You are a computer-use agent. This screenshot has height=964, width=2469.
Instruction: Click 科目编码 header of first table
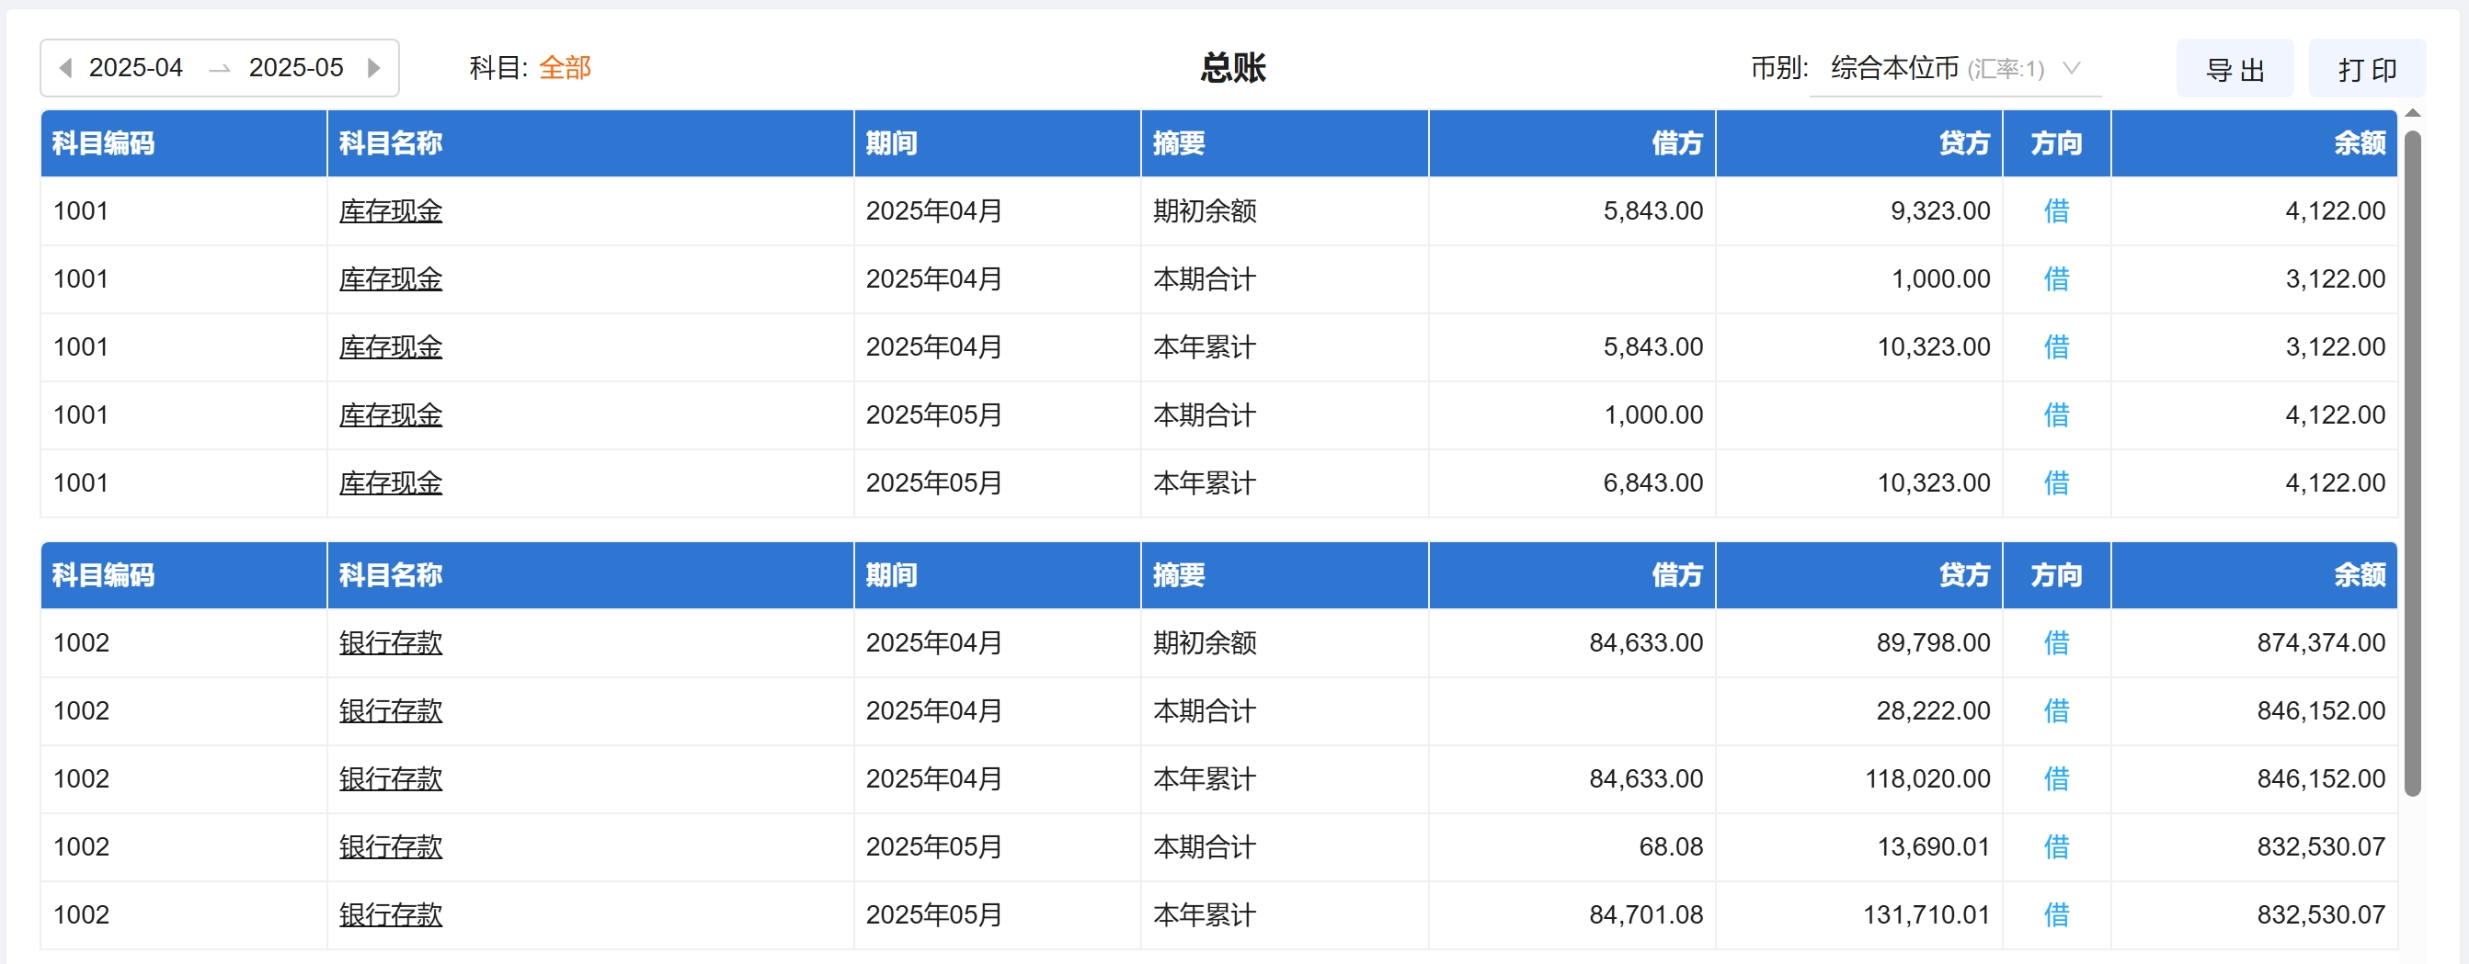(x=104, y=143)
